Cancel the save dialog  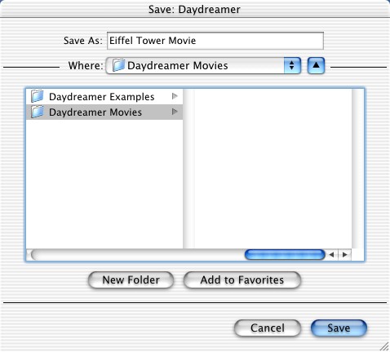pyautogui.click(x=268, y=328)
